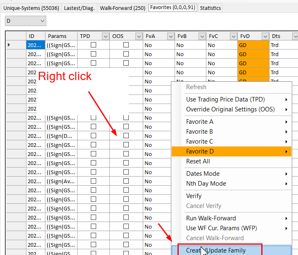Screen dimensions: 298x255
Task: Switch to the Unique-Systems tab
Action: [x=31, y=8]
